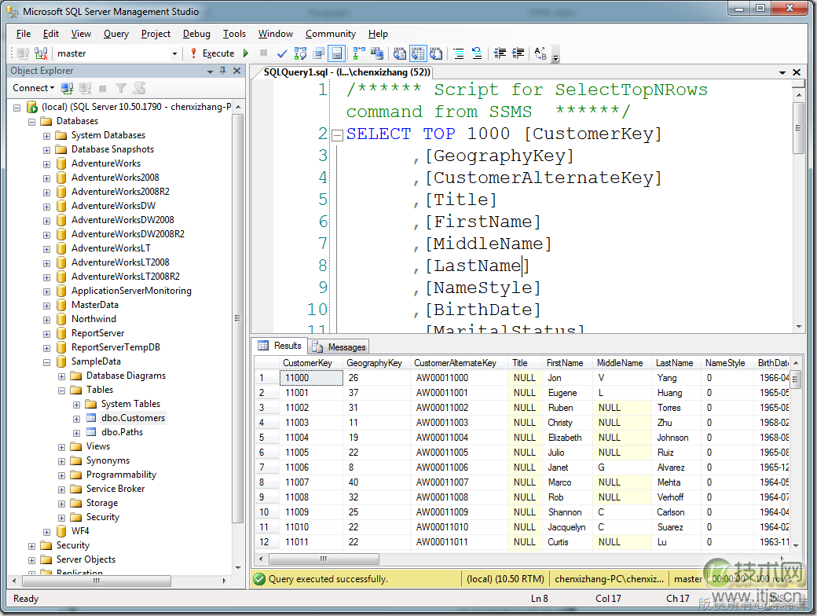Click the Northwind database icon
The height and width of the screenshot is (616, 817).
(61, 319)
